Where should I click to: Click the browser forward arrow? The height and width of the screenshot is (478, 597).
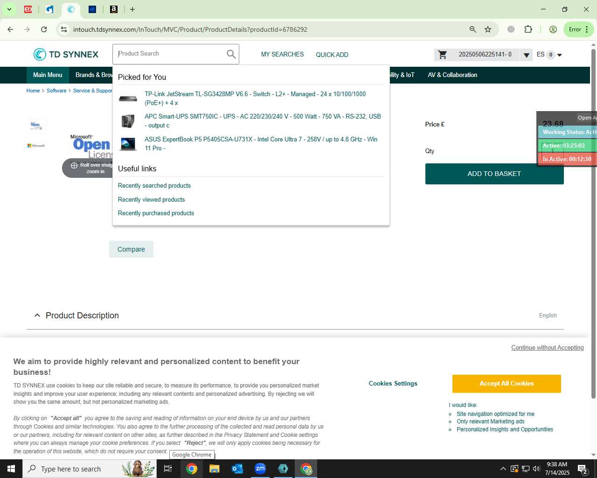(27, 29)
